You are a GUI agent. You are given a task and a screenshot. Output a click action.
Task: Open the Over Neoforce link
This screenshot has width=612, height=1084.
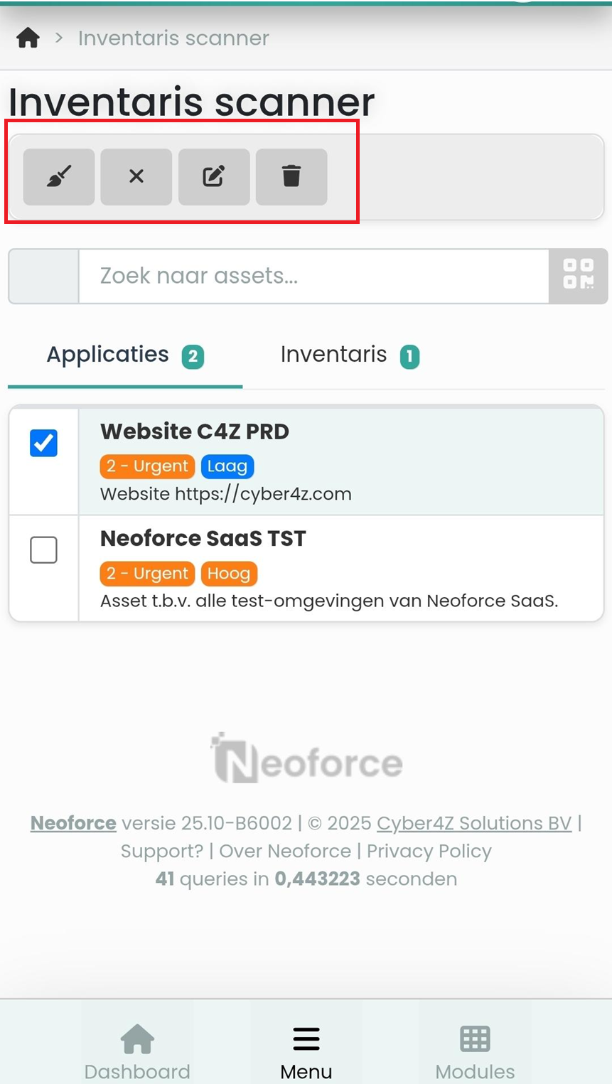(285, 851)
